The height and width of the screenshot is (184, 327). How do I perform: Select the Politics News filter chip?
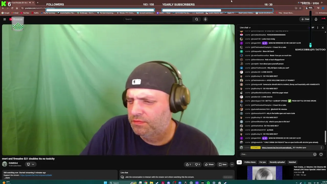[250, 162]
